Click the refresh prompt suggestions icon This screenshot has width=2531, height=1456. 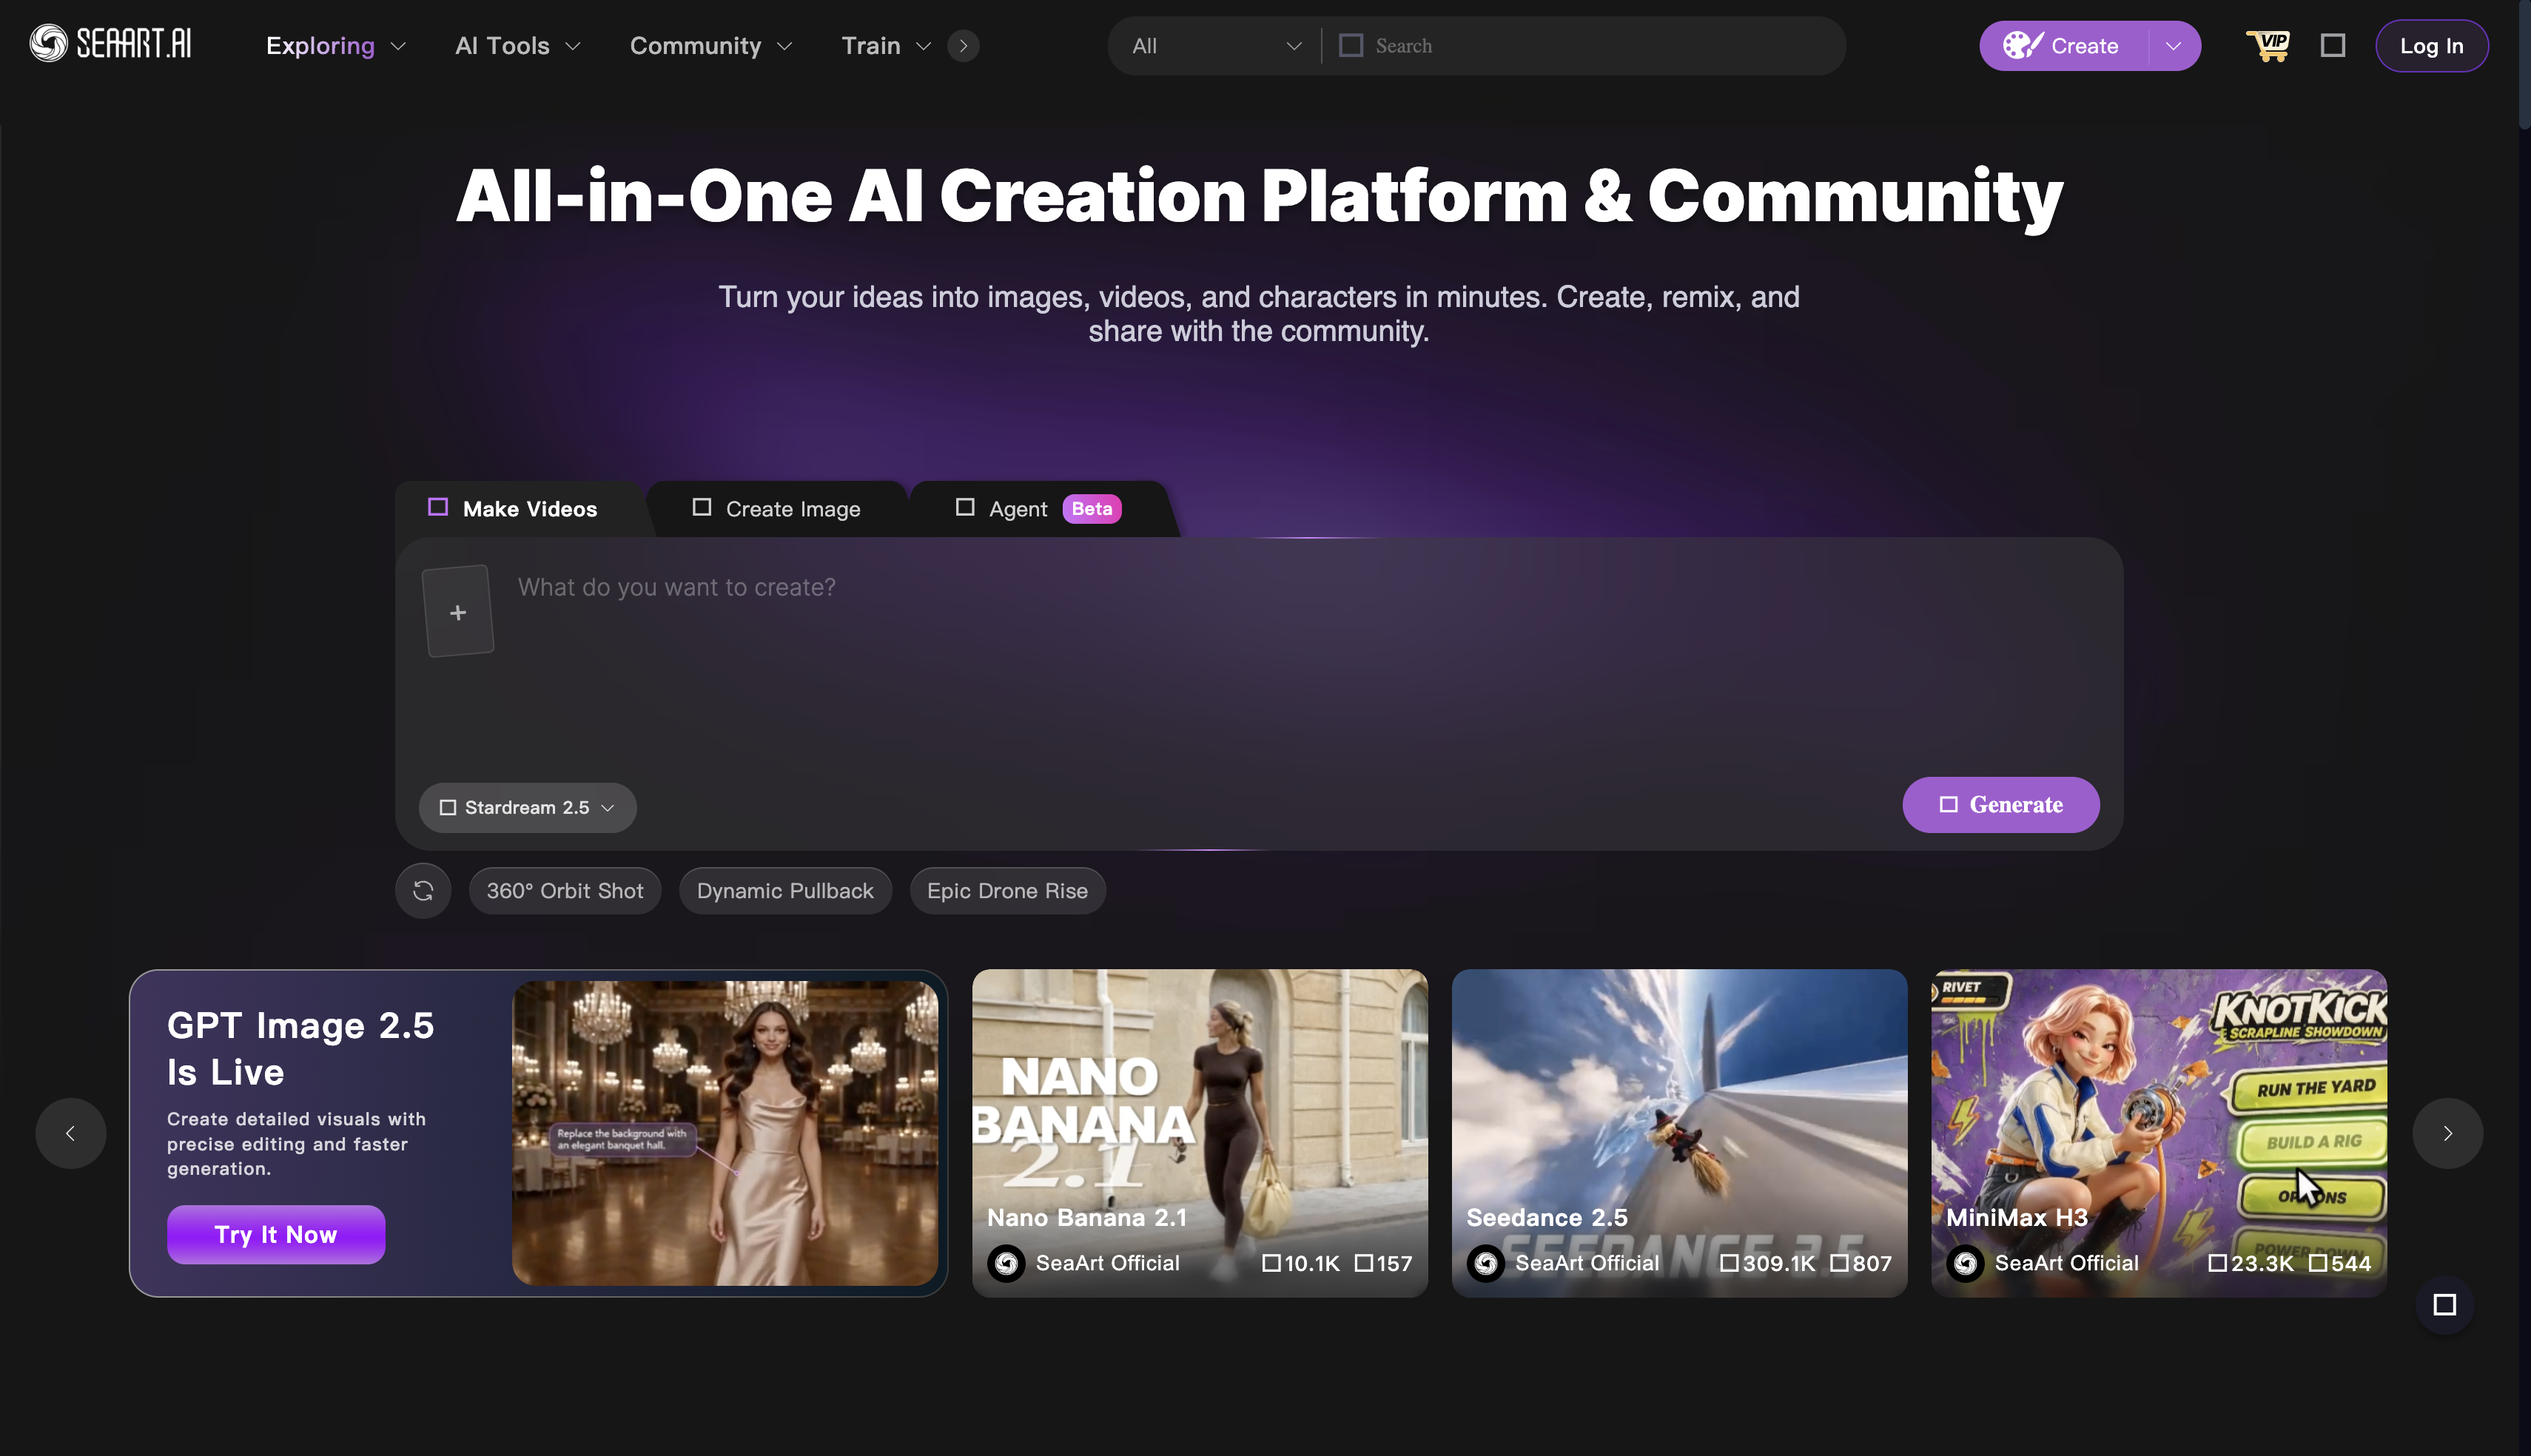[x=423, y=890]
